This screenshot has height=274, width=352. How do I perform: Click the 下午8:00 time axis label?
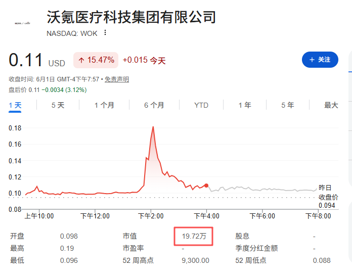tap(318, 216)
